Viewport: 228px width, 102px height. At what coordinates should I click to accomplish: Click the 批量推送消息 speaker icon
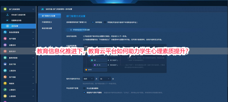(x=7, y=20)
